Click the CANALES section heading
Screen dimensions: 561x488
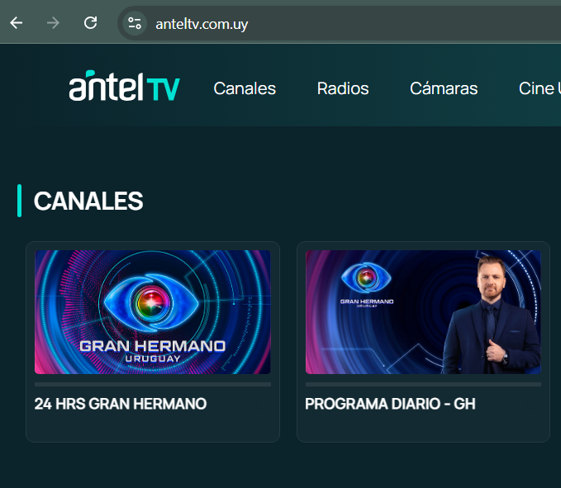click(88, 201)
